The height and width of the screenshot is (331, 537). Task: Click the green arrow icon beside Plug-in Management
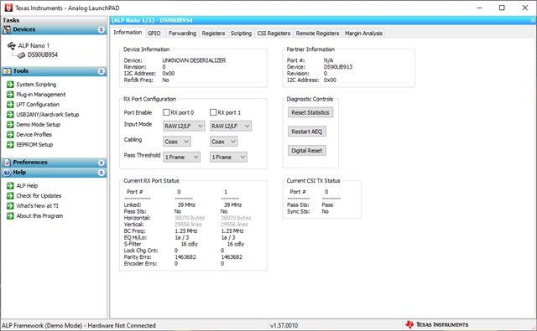coord(10,95)
